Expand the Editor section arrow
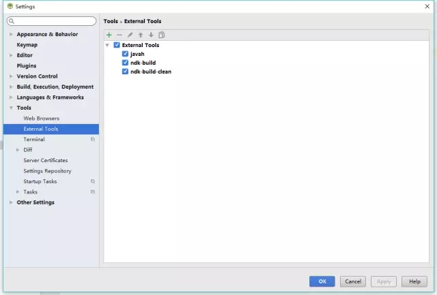437x295 pixels. (x=11, y=55)
